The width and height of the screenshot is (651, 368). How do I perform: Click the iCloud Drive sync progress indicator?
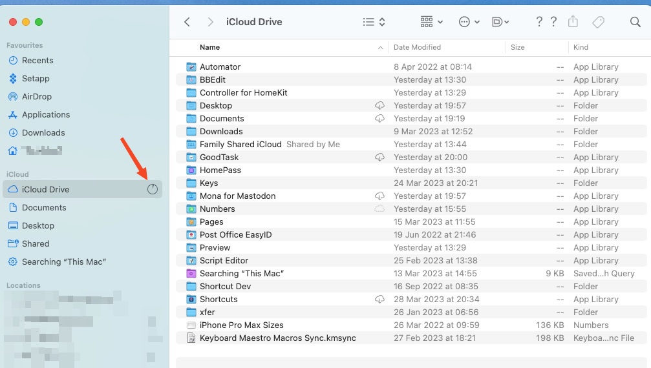pyautogui.click(x=153, y=189)
